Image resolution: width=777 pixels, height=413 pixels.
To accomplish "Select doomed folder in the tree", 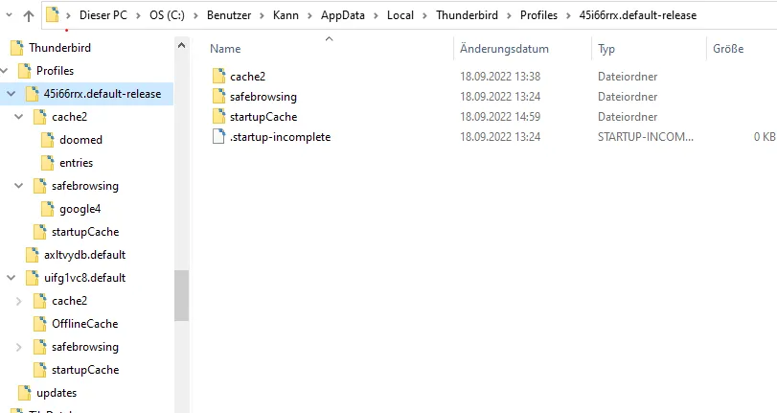I will click(80, 140).
